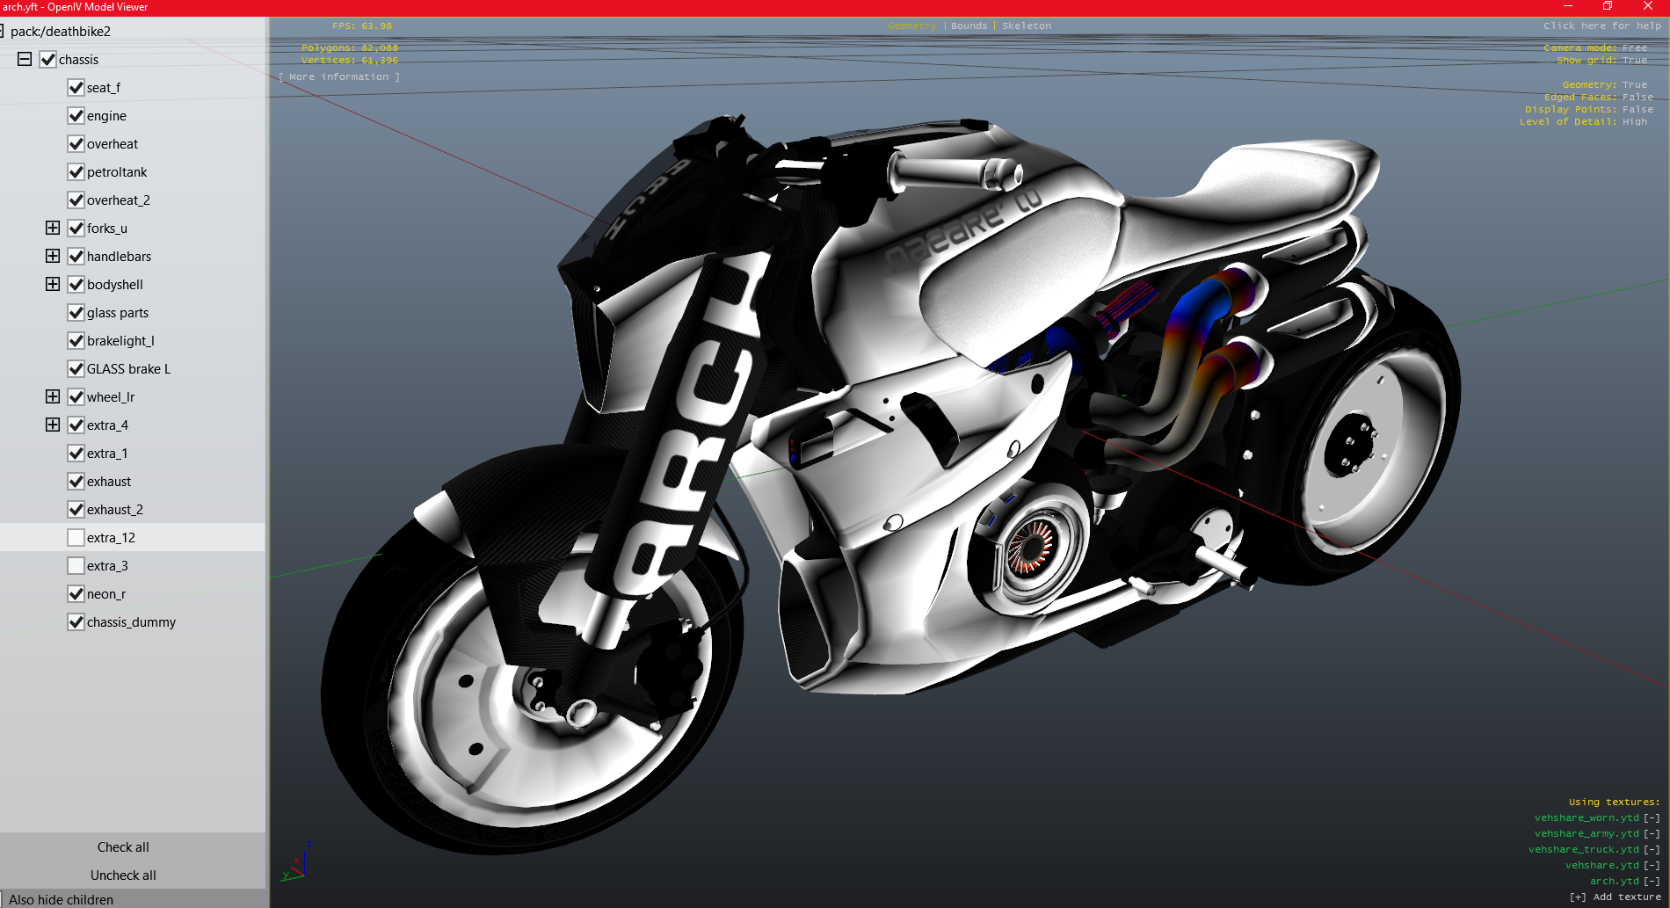The height and width of the screenshot is (908, 1670).
Task: Expand the extra_4 node
Action: click(53, 425)
